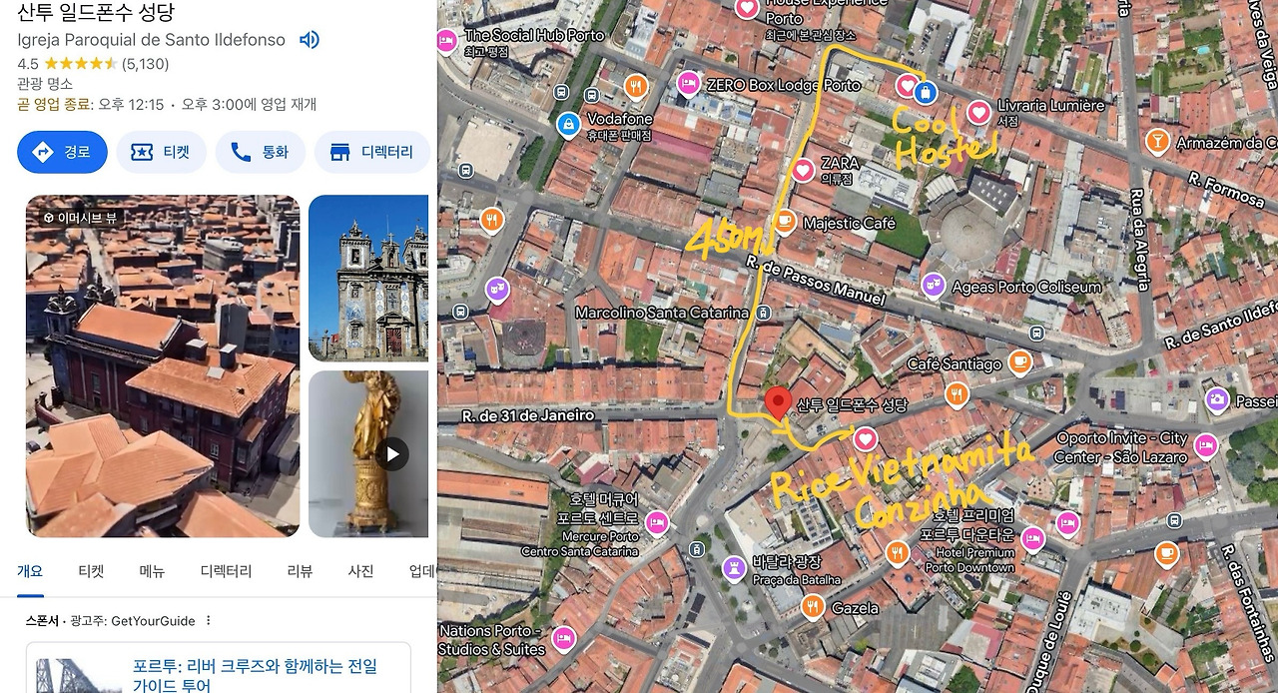Open the sponsored ad options menu

pos(209,620)
